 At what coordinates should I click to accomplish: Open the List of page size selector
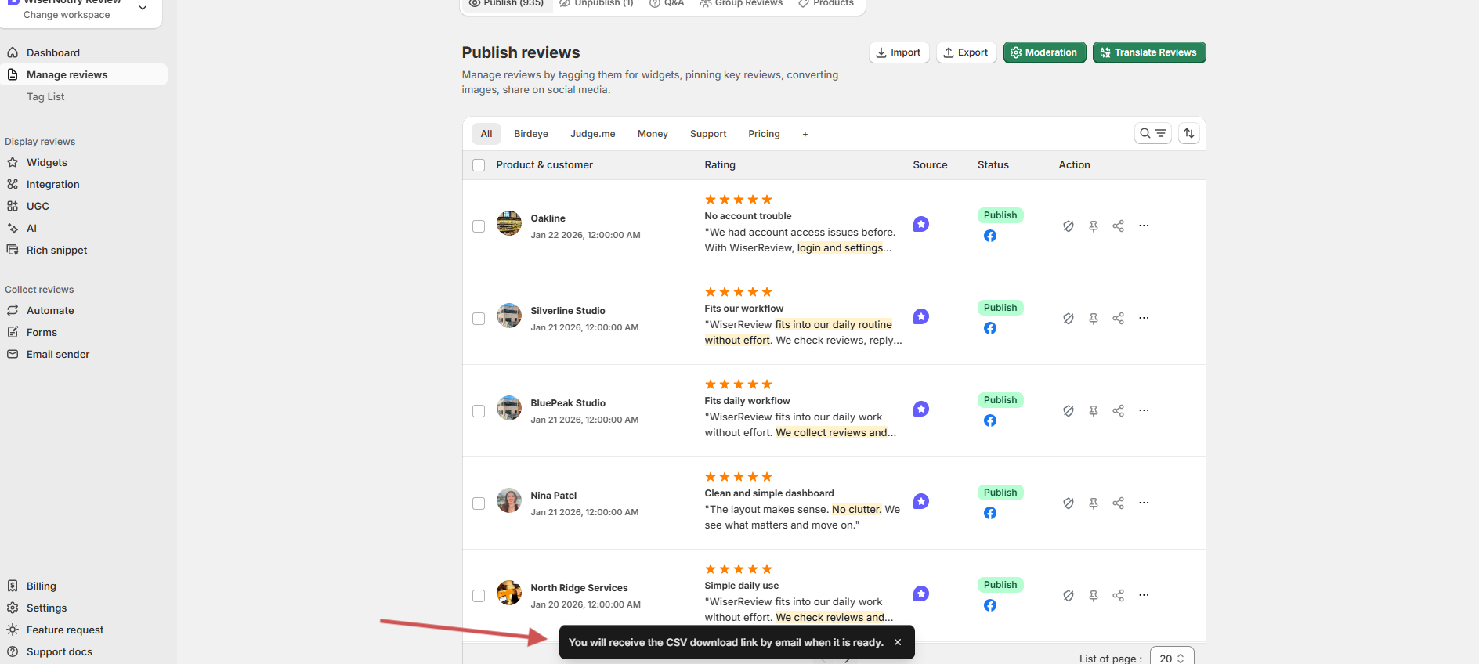pos(1171,658)
